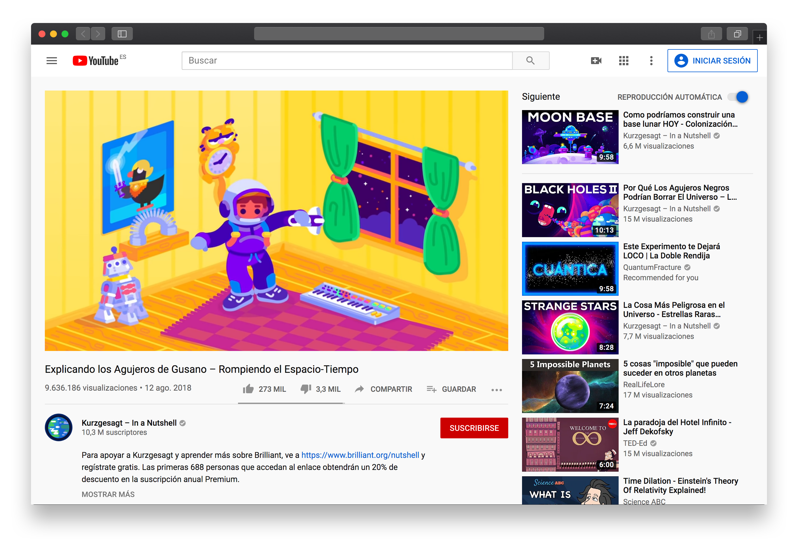Like the video with thumbs up
Screen dimensions: 798x549
248,389
